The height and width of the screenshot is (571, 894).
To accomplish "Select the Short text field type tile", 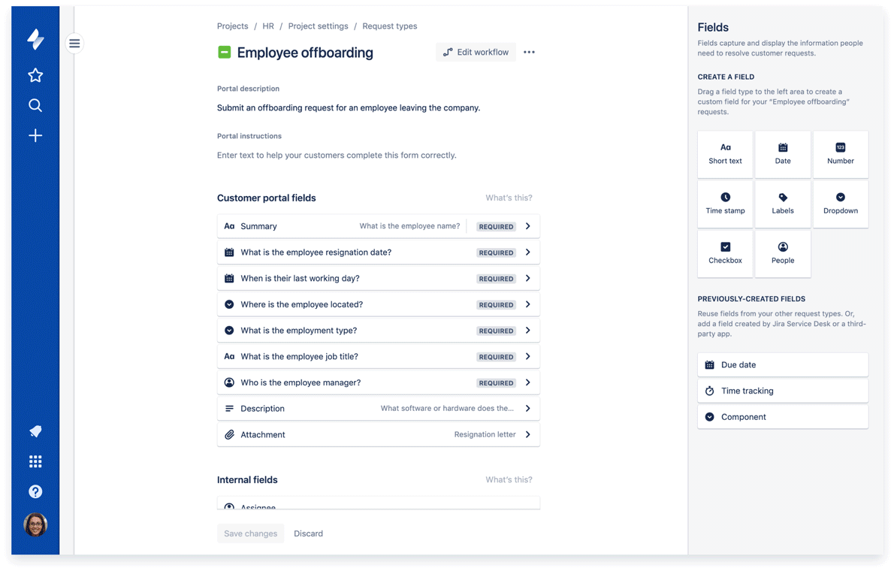I will pyautogui.click(x=724, y=153).
